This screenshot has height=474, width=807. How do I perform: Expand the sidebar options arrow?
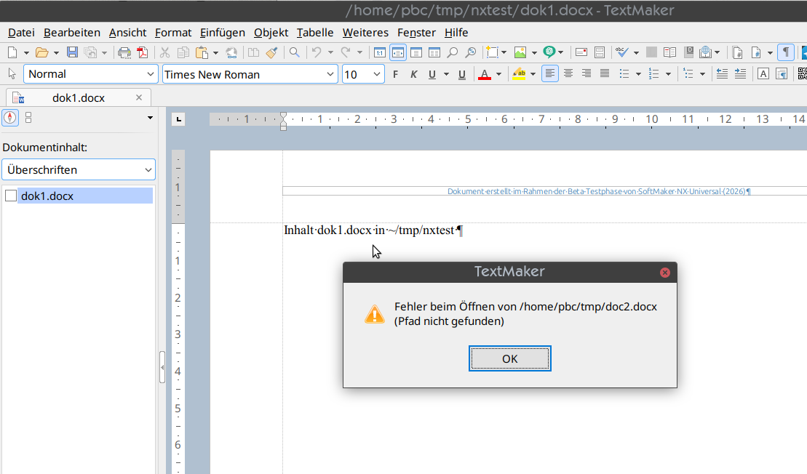[151, 118]
